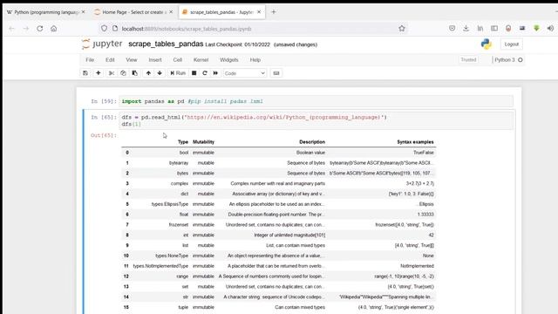Click the speaker extension icon
Viewport: 558px width, 314px height.
550,29
